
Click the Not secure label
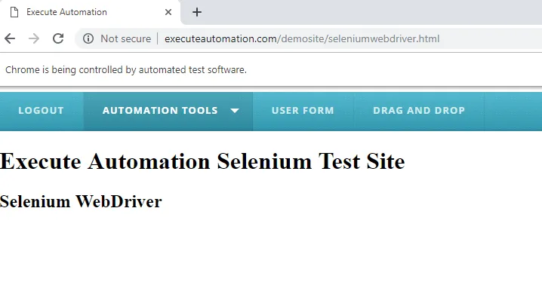(x=125, y=38)
